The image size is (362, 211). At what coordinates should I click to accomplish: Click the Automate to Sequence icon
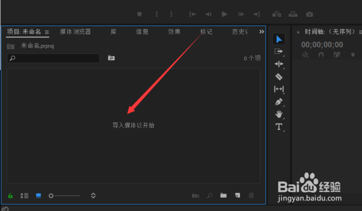point(196,196)
